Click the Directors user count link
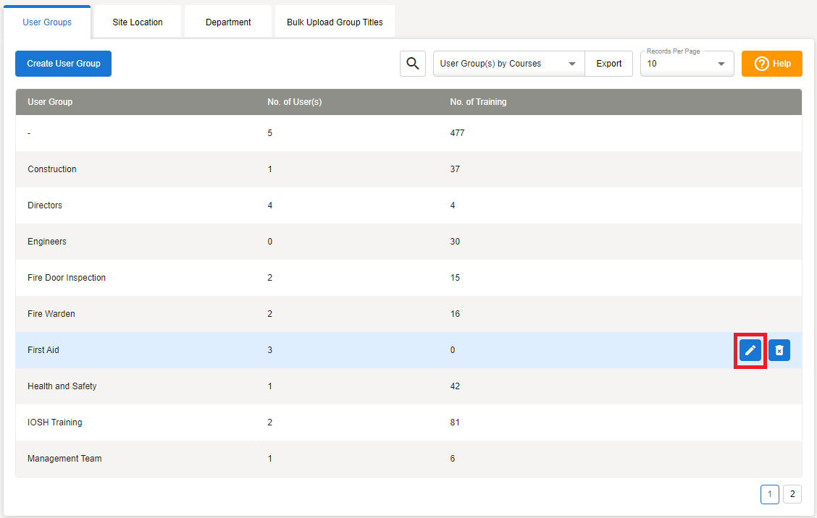Screen dimensions: 817x518 270,205
